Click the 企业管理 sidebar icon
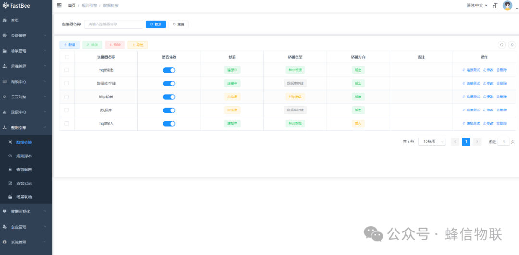The width and height of the screenshot is (519, 255). point(5,227)
